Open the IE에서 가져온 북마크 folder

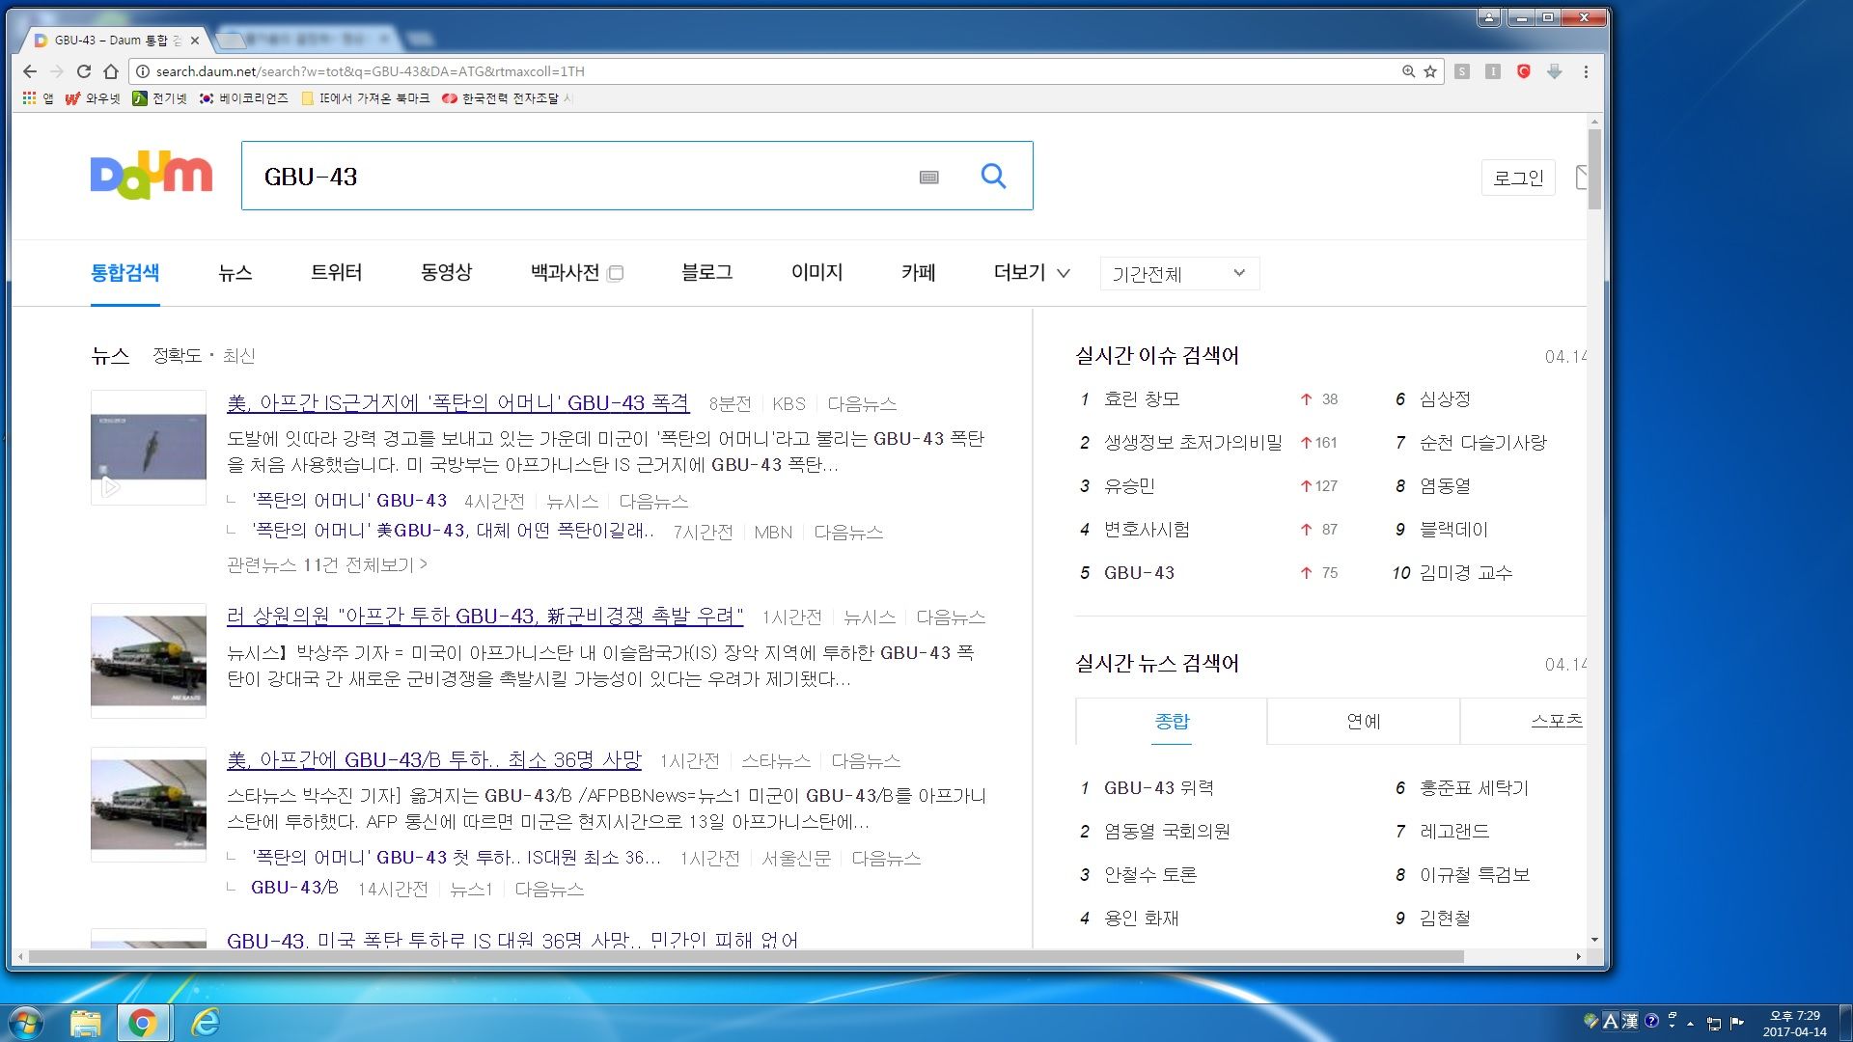click(366, 98)
